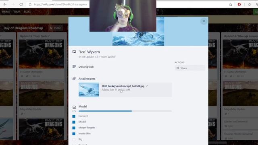Click the Model checklist icon

click(74, 107)
